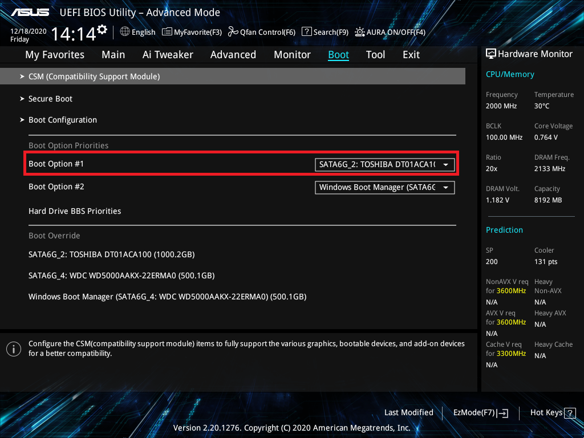Click the 2133 MHz DRAM frequency value
The image size is (584, 438).
click(550, 169)
